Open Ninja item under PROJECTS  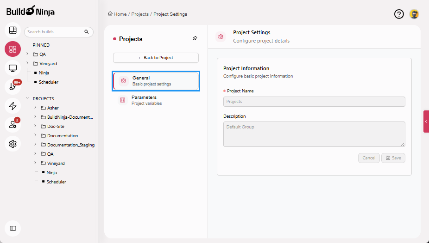(52, 173)
